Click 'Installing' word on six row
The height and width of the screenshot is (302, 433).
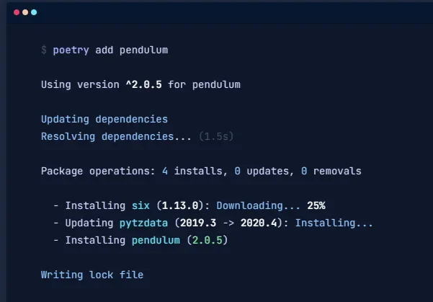pyautogui.click(x=95, y=205)
